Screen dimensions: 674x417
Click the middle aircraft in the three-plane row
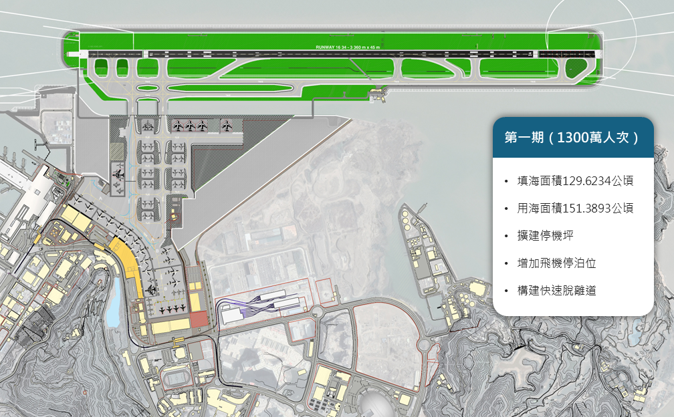click(x=190, y=125)
